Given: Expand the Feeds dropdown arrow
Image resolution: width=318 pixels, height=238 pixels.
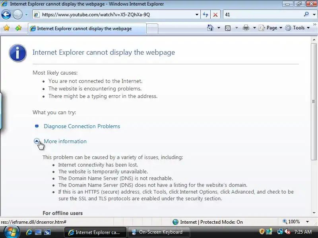Looking at the screenshot, I should click(237, 28).
